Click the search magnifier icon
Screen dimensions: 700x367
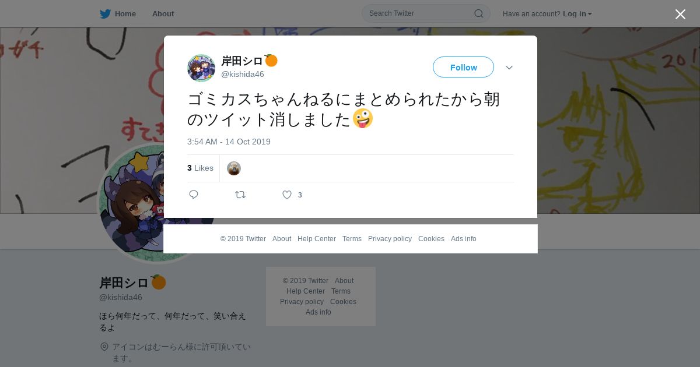pos(478,13)
